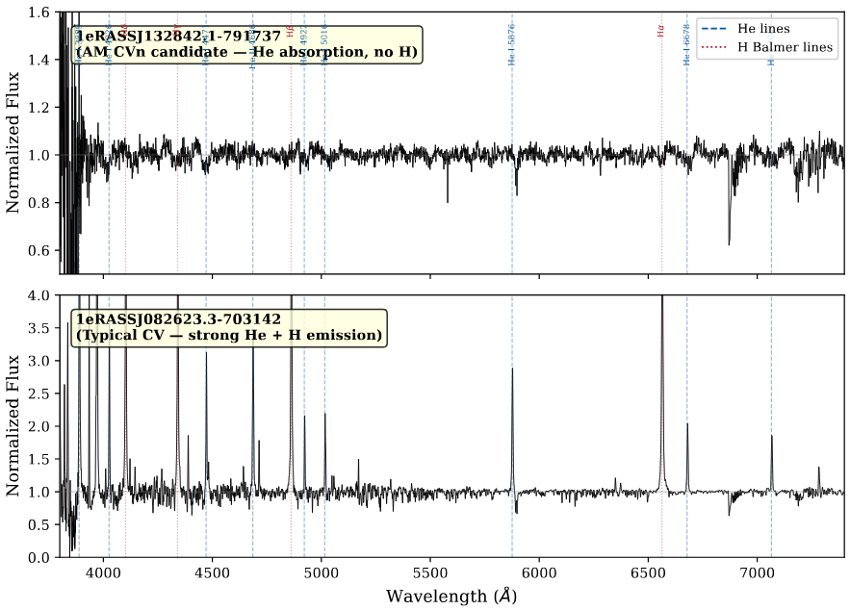Screen dimensions: 850x610
Task: Click the 4.0 tick label on bottom y-axis
Action: click(38, 295)
